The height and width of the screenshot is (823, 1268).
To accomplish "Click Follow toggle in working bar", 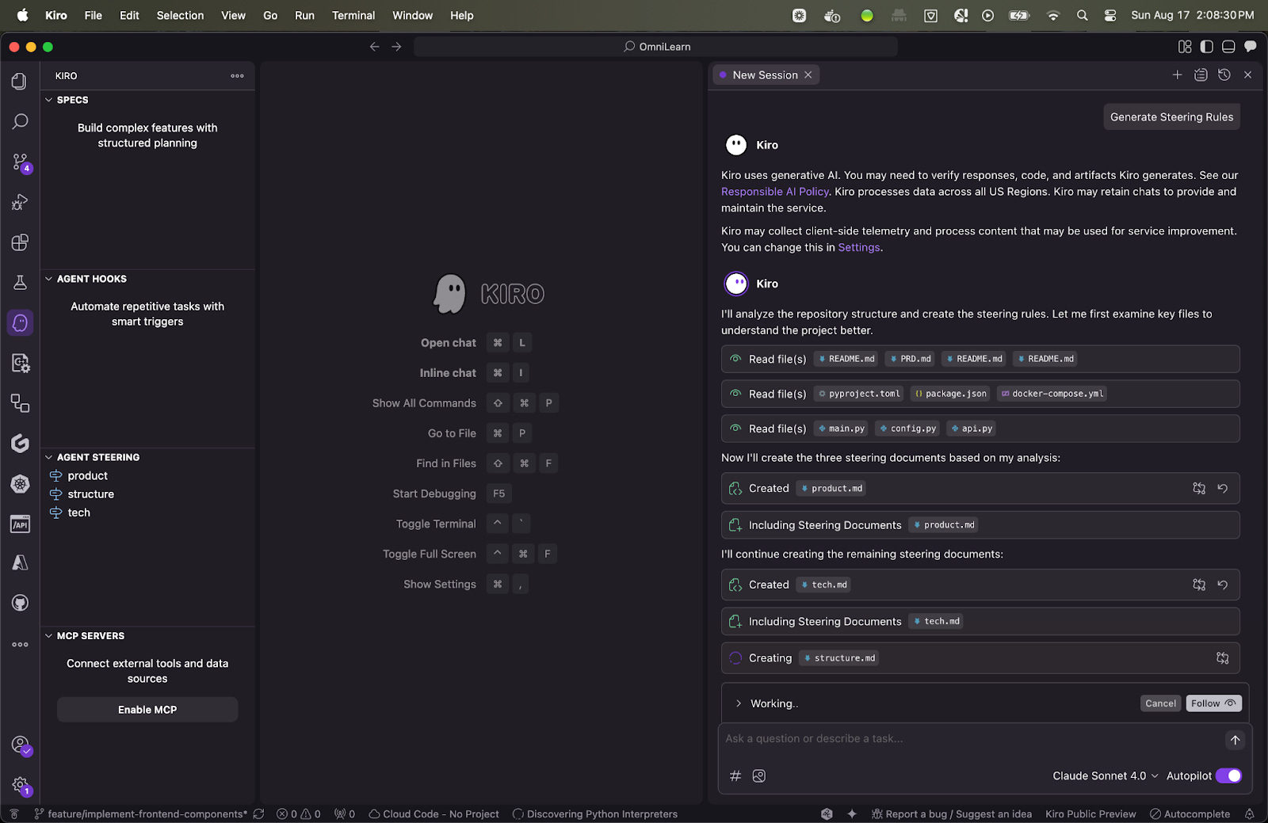I will (1213, 703).
